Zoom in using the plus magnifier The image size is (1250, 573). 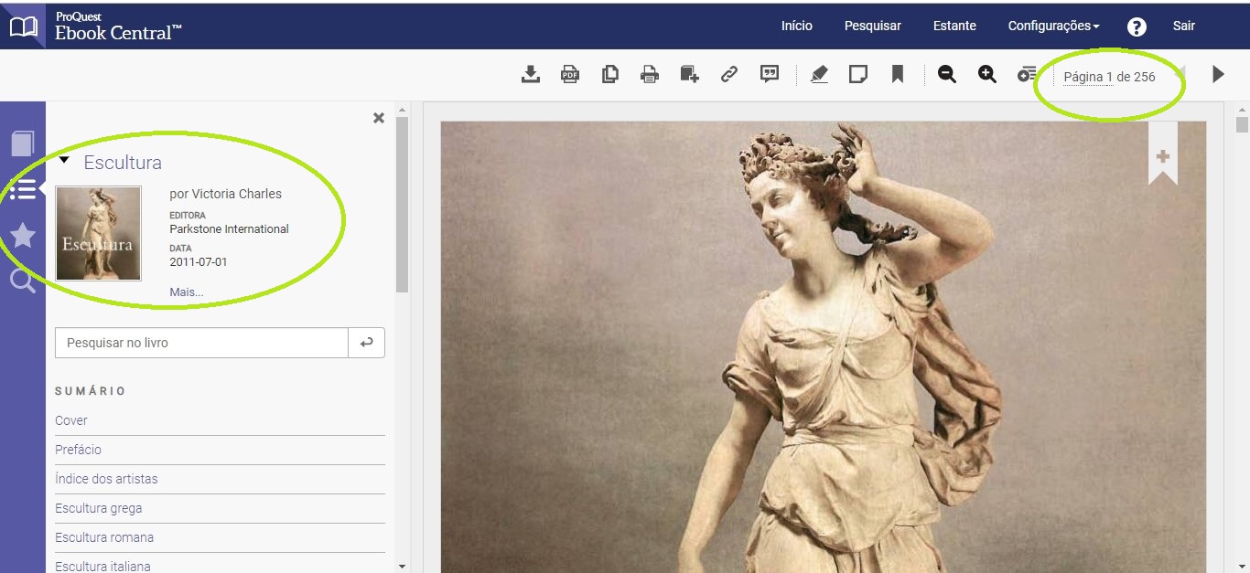click(x=986, y=75)
